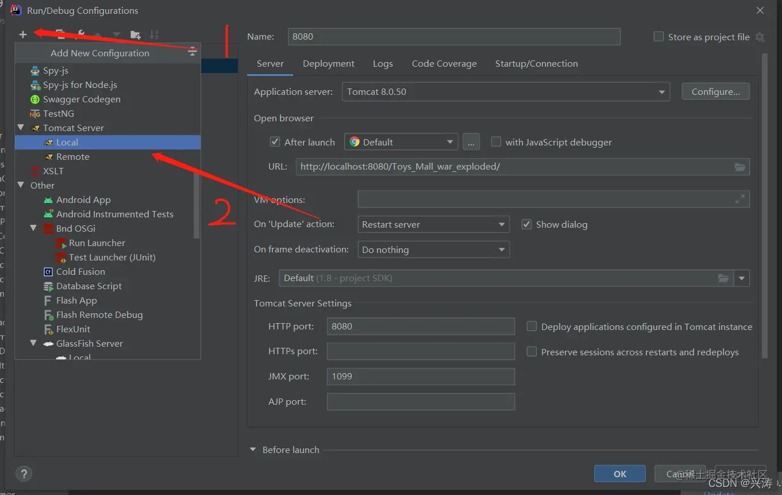Screen dimensions: 782x495
Task: Enable with JavaScript debugger checkbox
Action: click(496, 142)
